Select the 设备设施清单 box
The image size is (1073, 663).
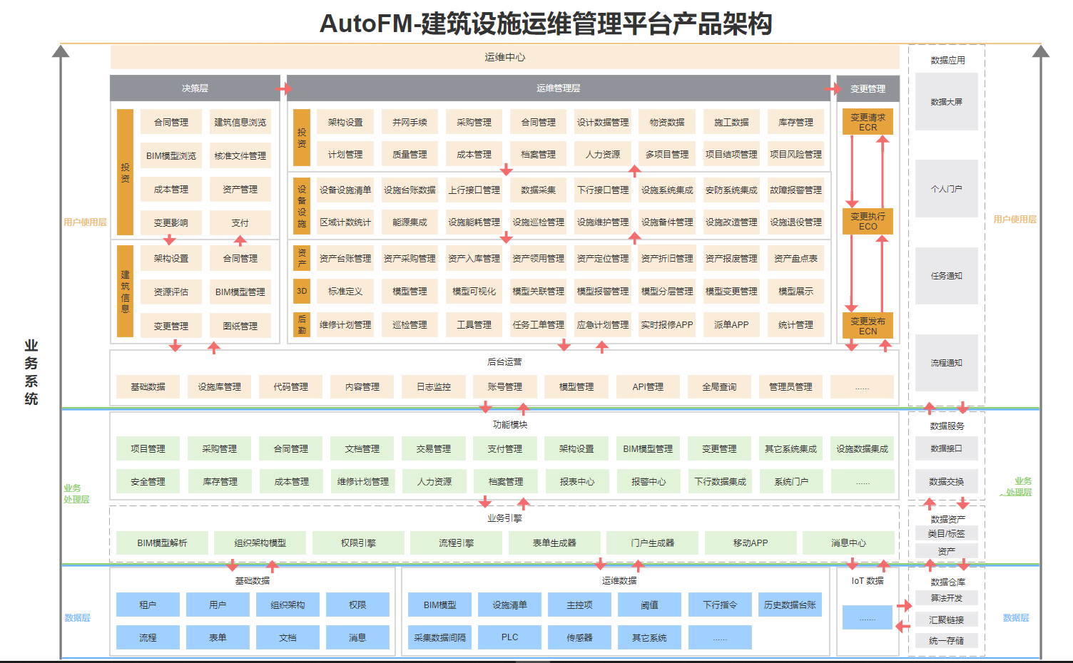click(345, 190)
